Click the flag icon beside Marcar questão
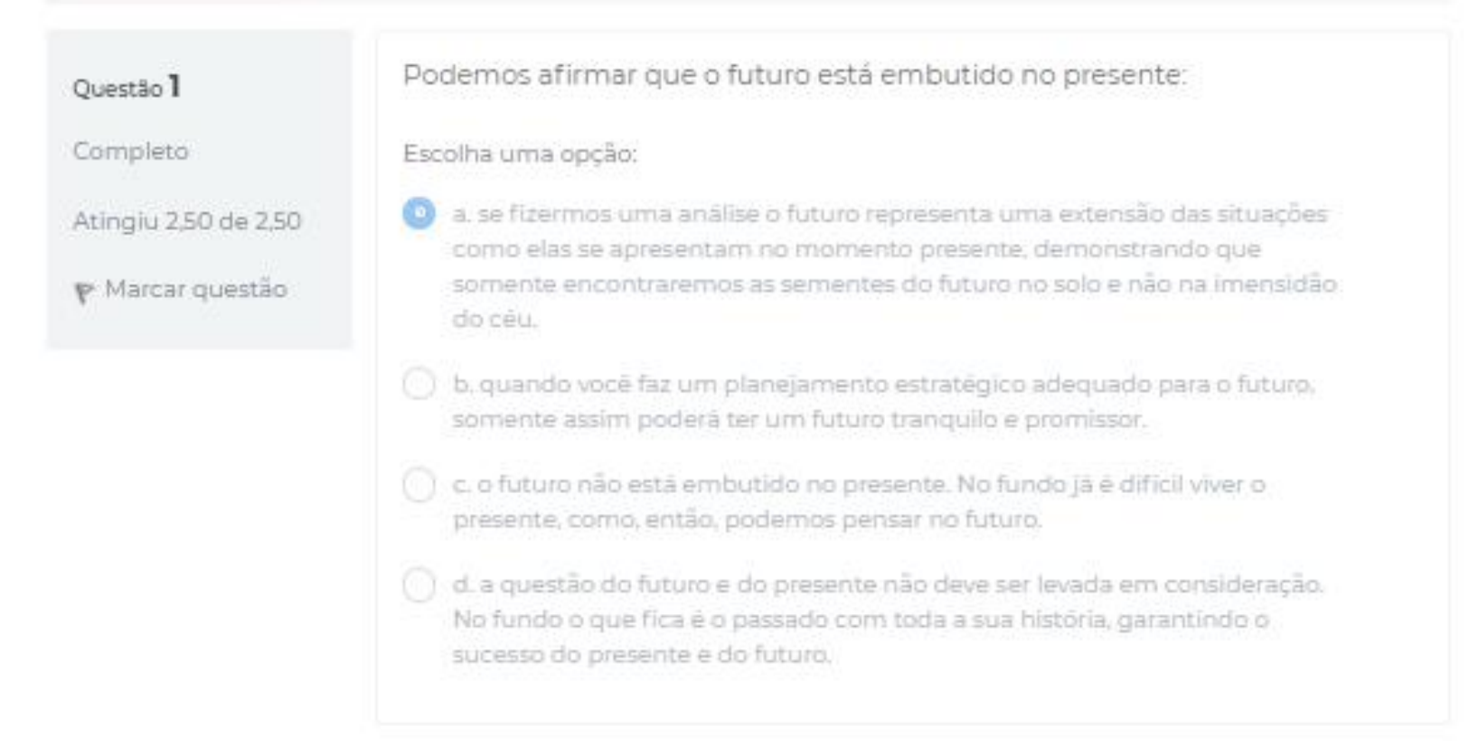 [83, 293]
